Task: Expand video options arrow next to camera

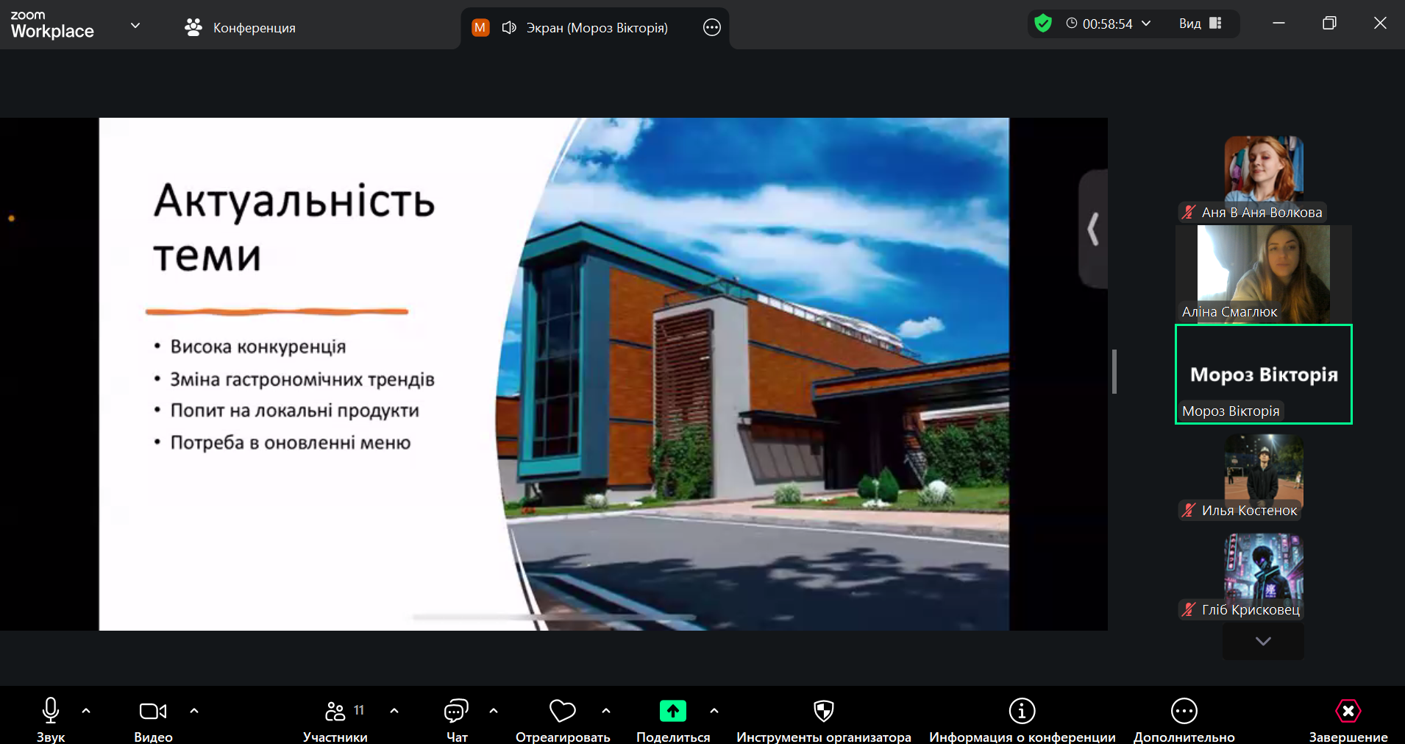Action: [x=194, y=711]
